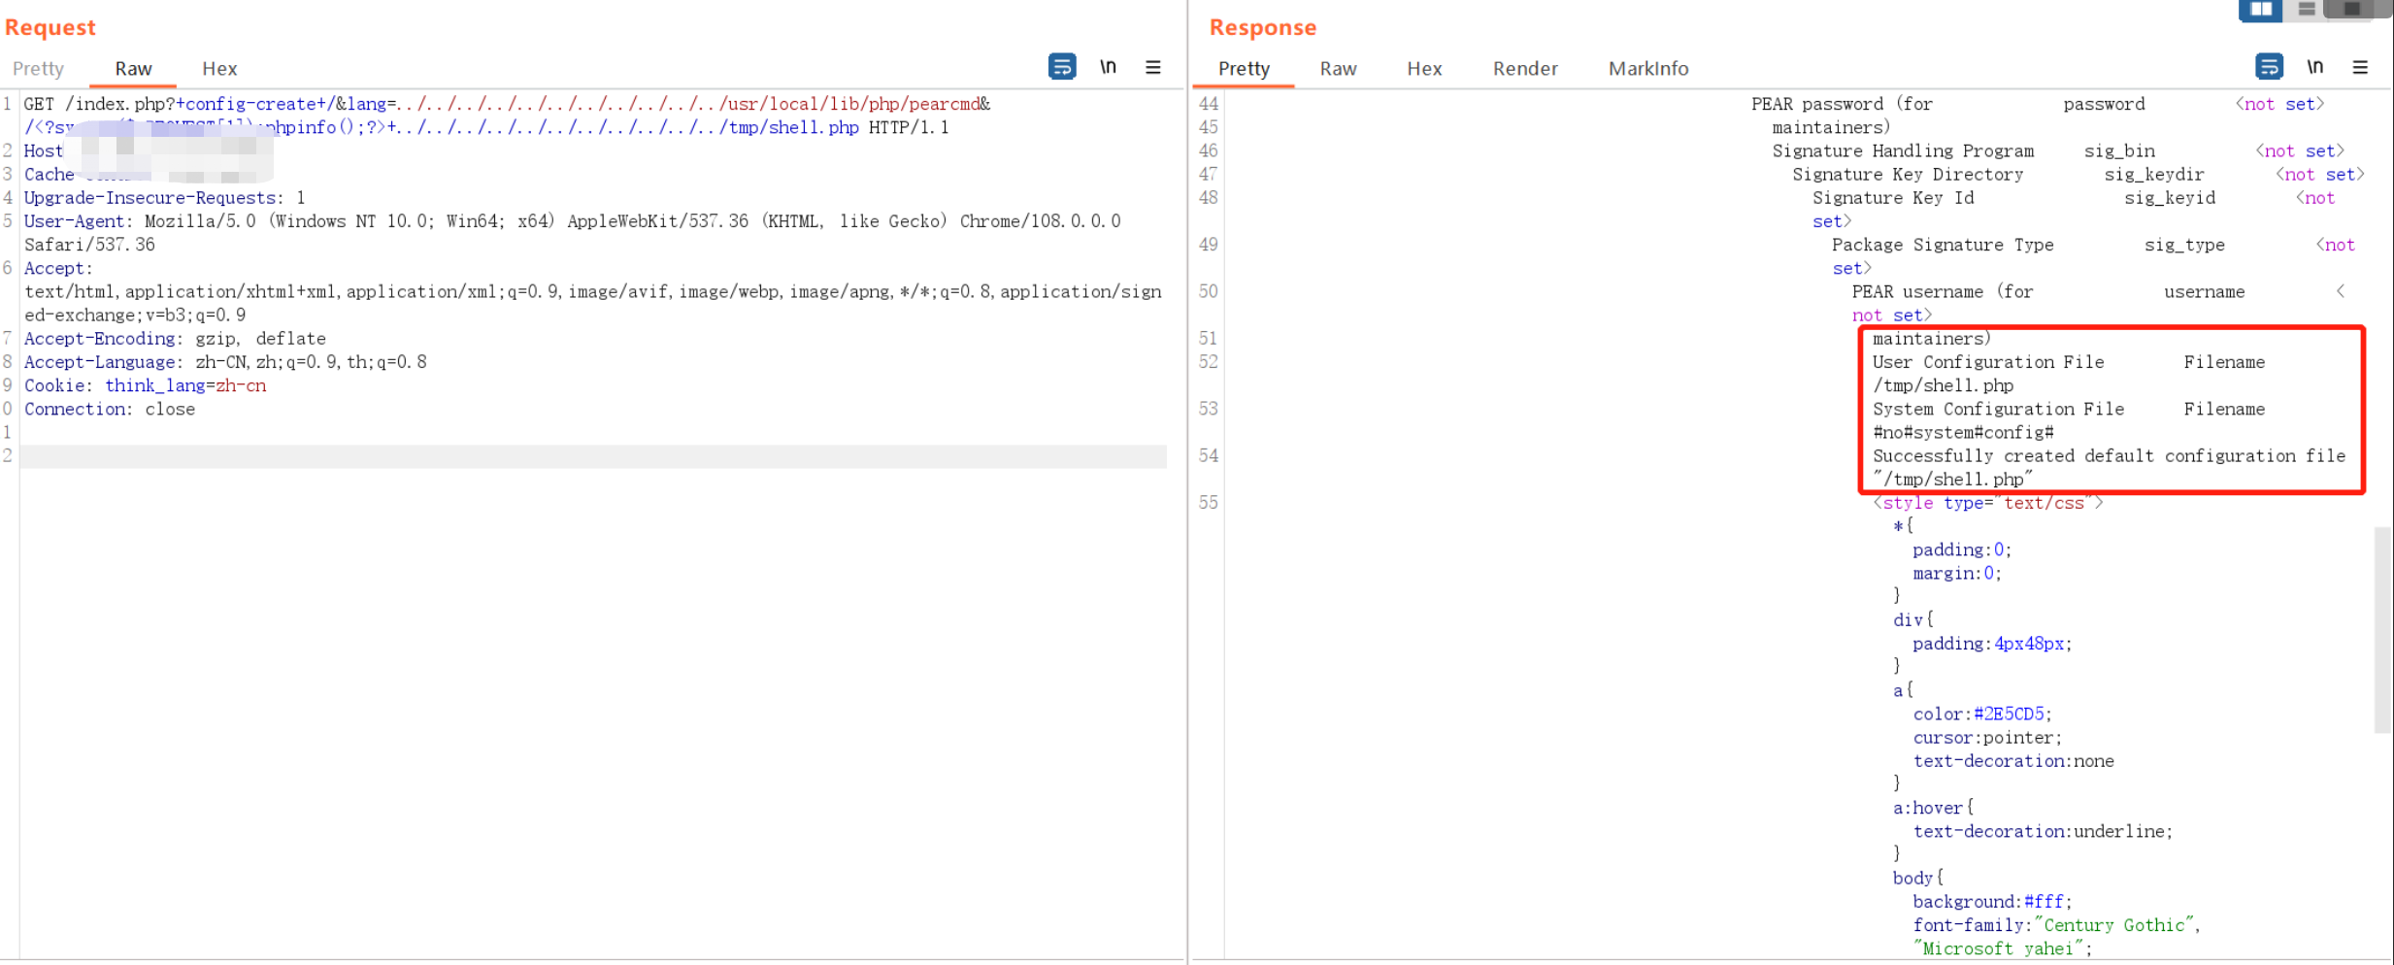This screenshot has width=2394, height=965.
Task: Click '#no#system#config#' in response
Action: 1963,433
